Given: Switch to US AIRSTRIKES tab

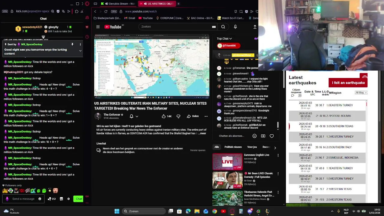Looking at the screenshot, I should tap(157, 4).
